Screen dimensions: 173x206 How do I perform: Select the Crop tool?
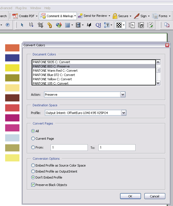40,25
